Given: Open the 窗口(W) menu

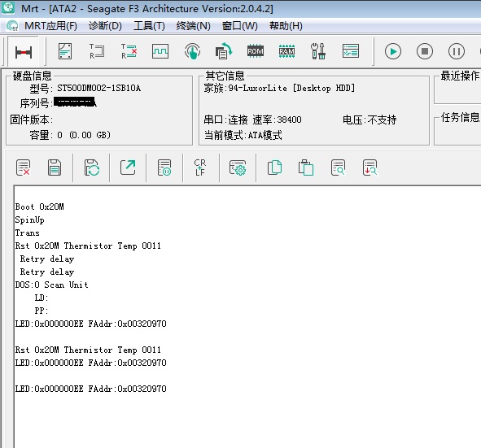Looking at the screenshot, I should (x=239, y=26).
